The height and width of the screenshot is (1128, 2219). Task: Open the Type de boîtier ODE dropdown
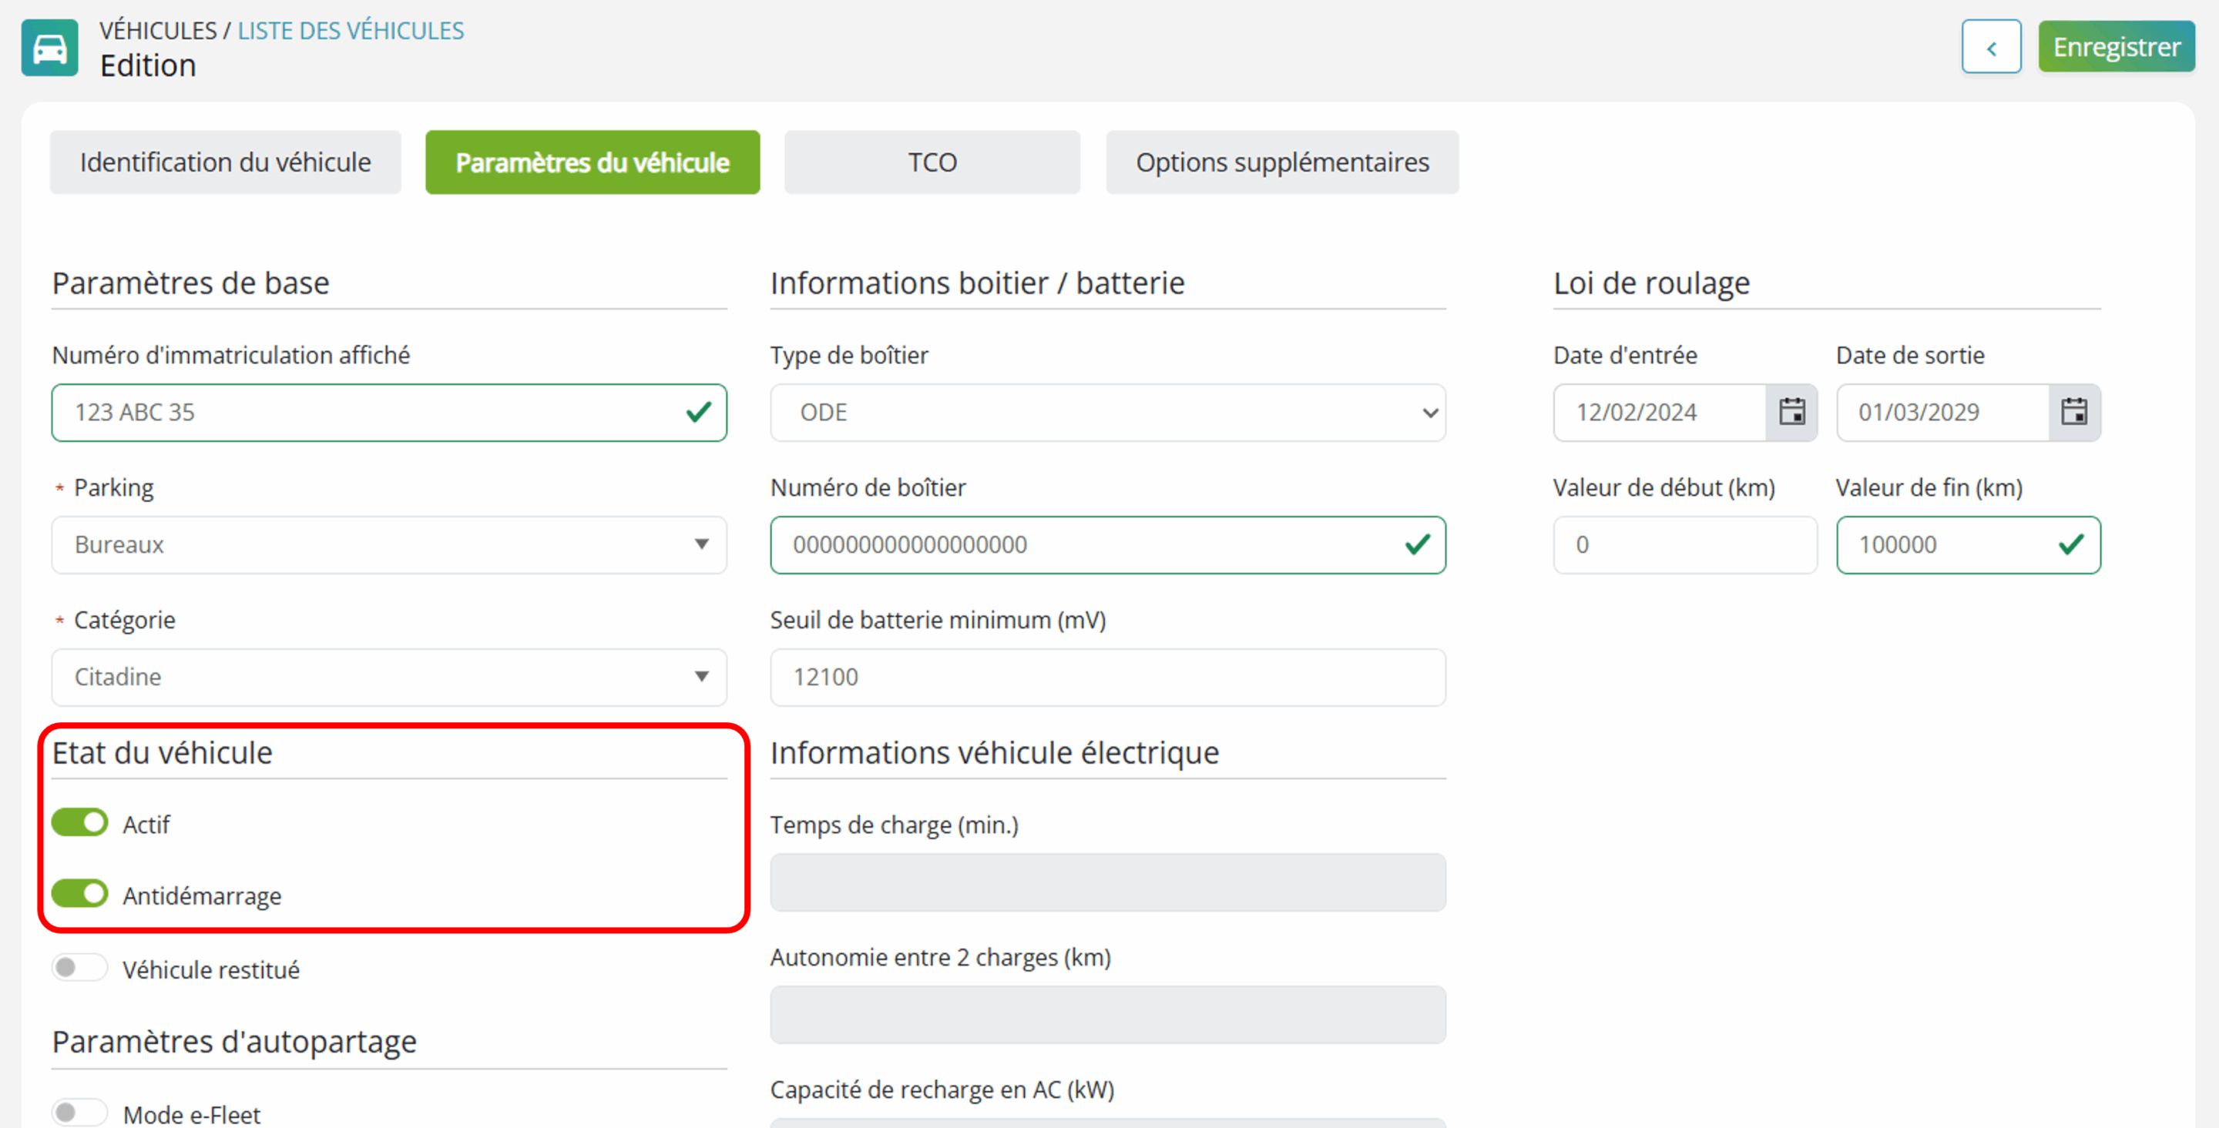point(1108,413)
